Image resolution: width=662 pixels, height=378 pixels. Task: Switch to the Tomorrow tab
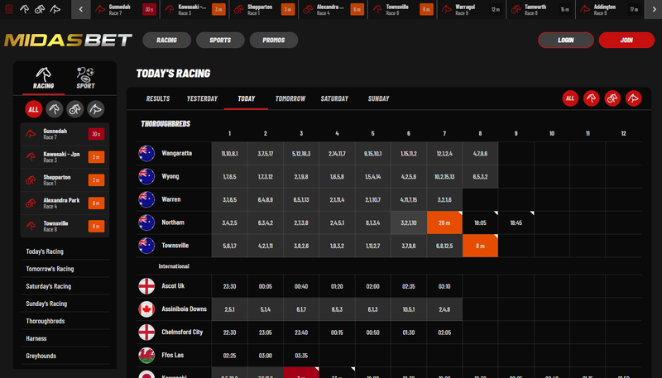[290, 98]
